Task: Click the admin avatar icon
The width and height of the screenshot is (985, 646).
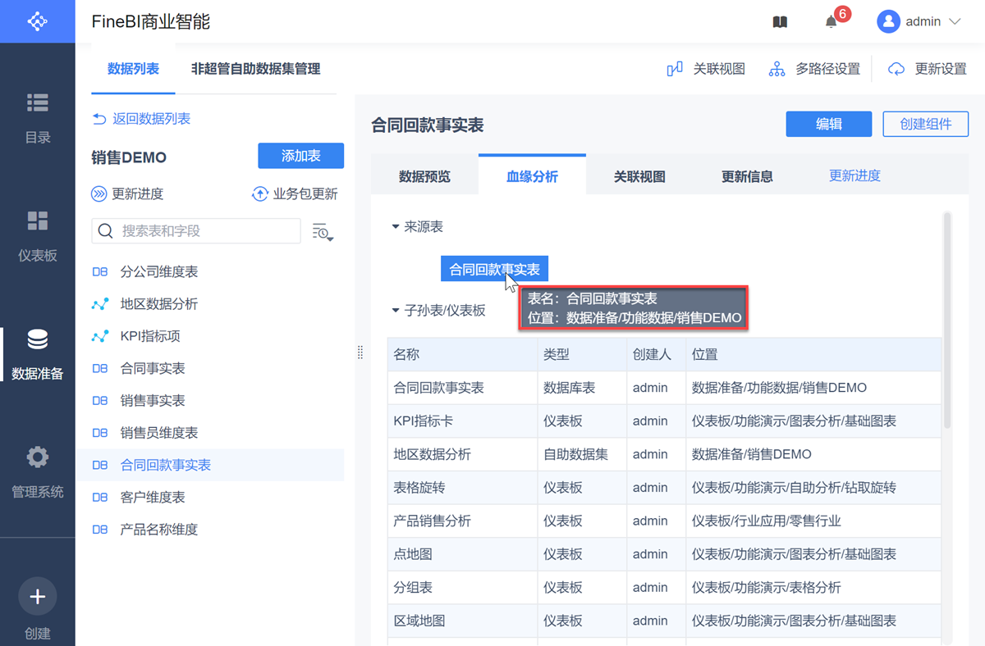Action: [x=888, y=22]
